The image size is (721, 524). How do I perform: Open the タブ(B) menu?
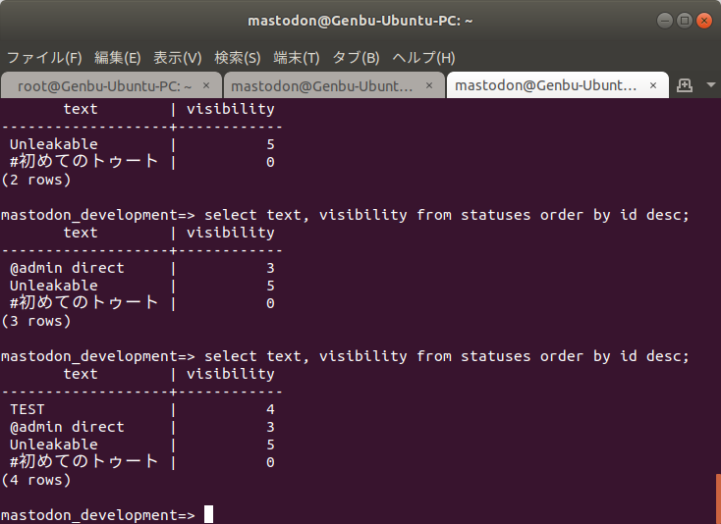pos(357,57)
